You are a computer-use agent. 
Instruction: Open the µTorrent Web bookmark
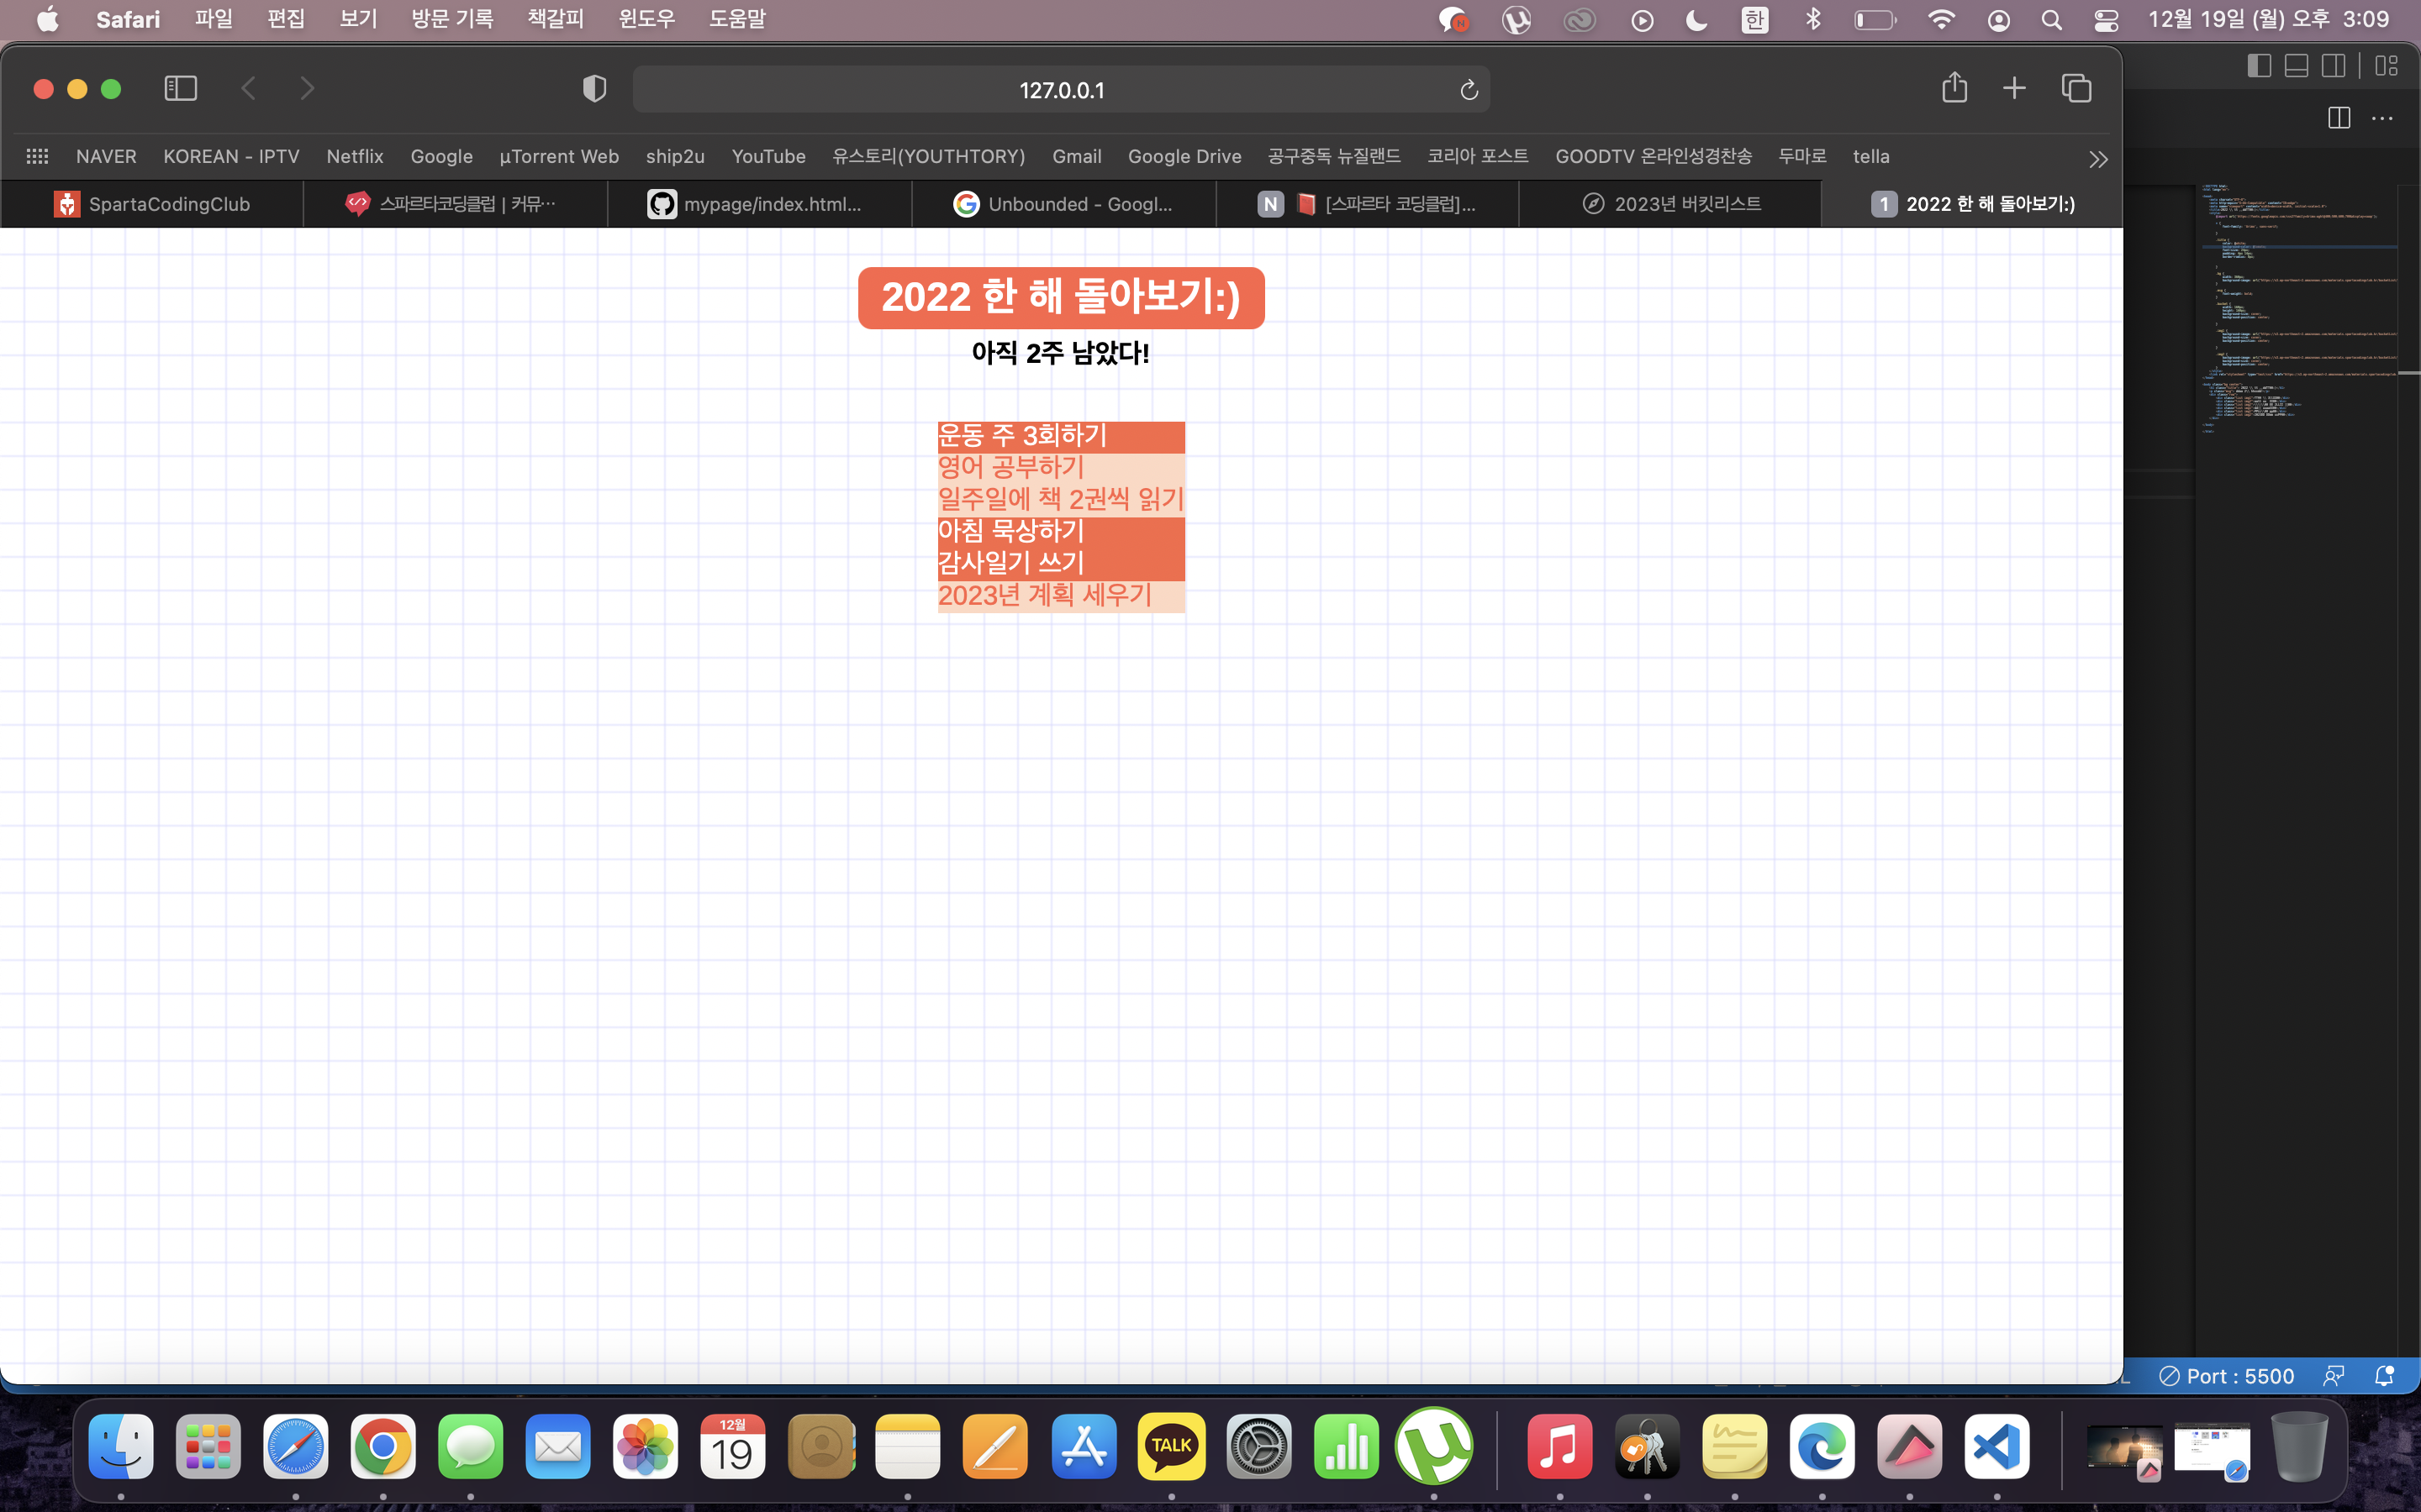[x=559, y=156]
